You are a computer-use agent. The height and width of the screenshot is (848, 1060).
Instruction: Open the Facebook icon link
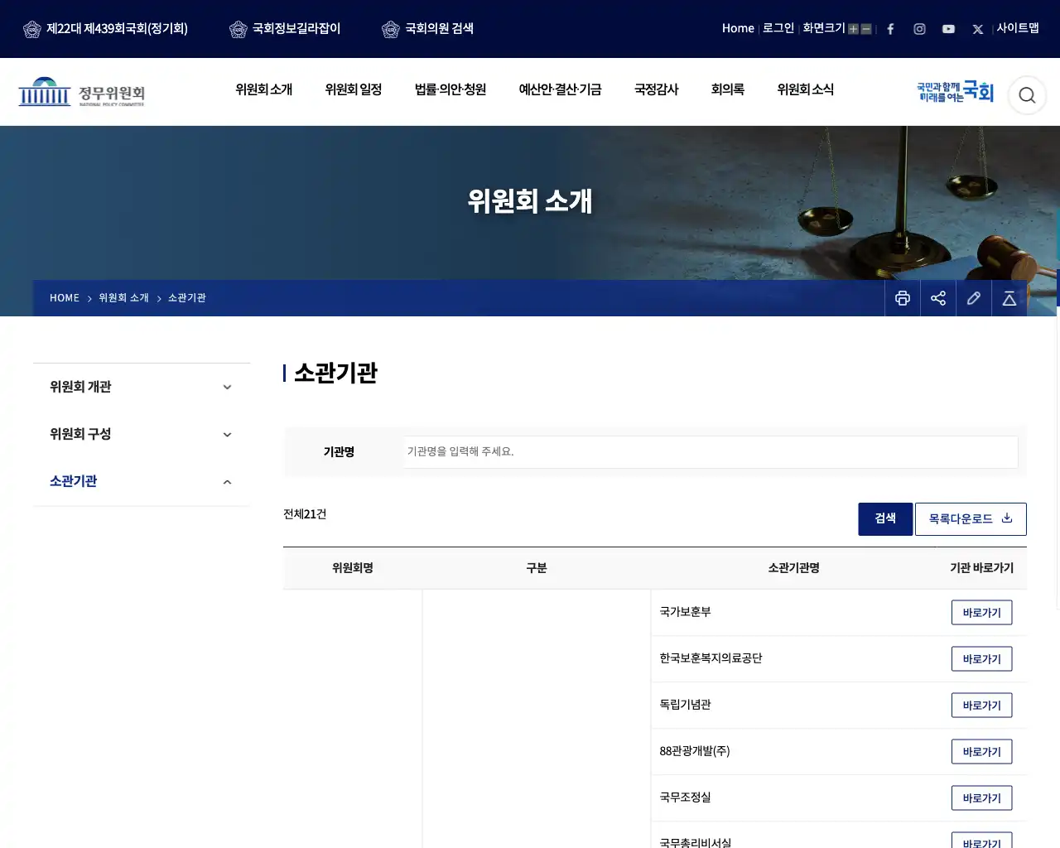tap(890, 29)
